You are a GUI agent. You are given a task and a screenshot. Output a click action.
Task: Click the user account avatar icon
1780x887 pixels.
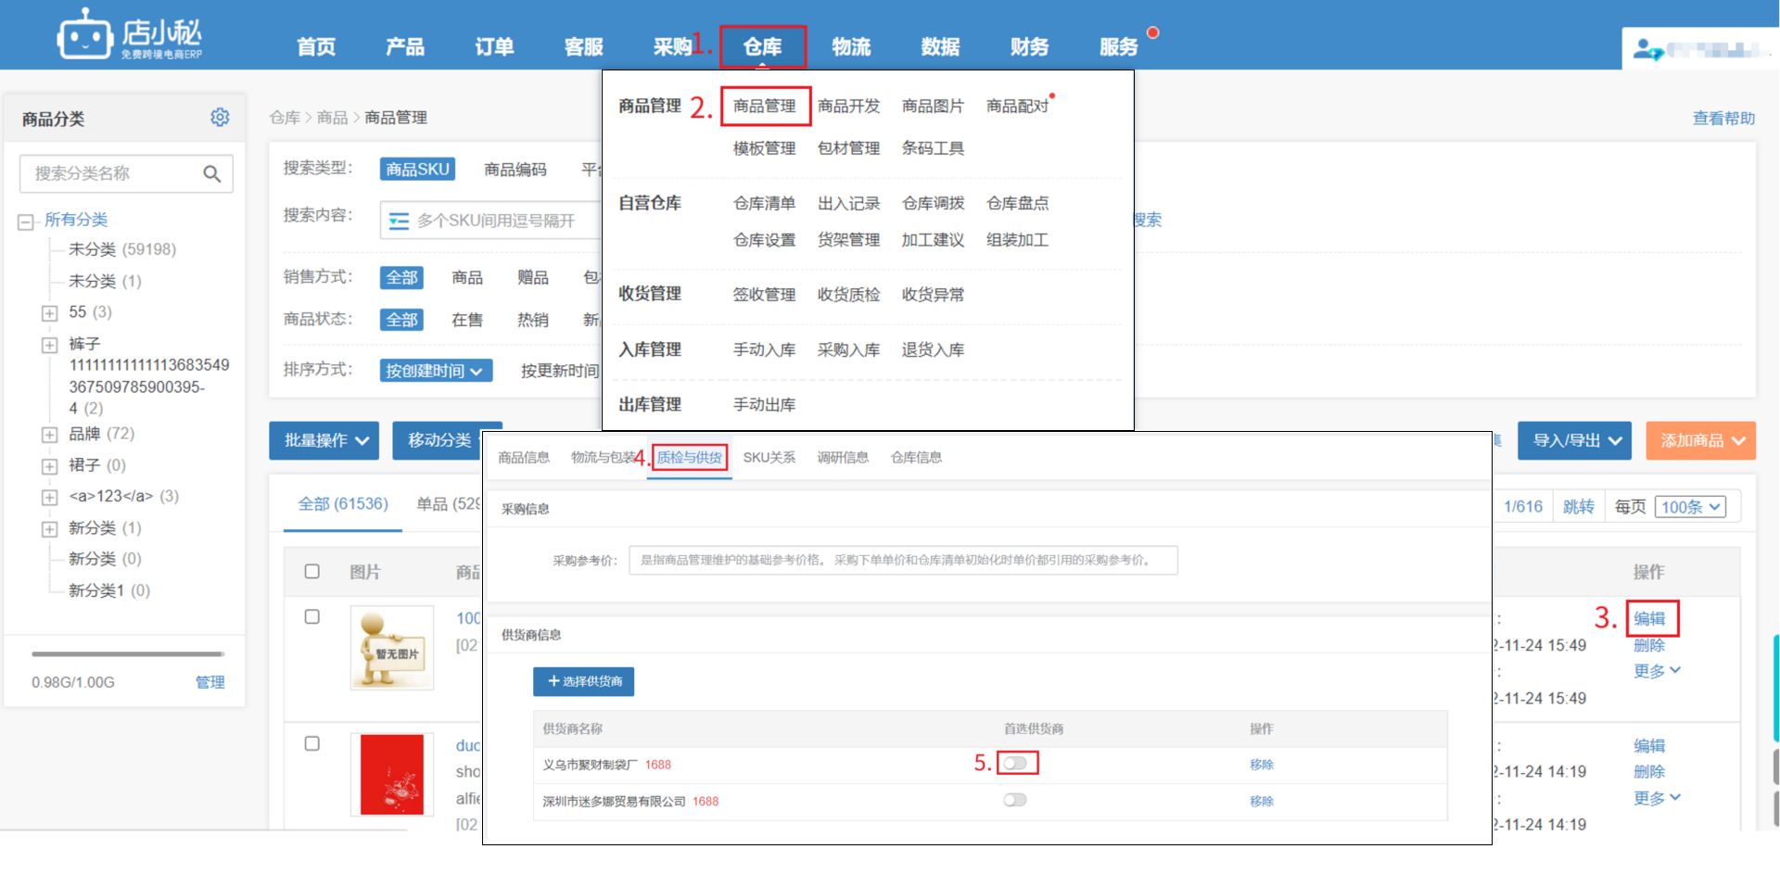click(x=1646, y=49)
